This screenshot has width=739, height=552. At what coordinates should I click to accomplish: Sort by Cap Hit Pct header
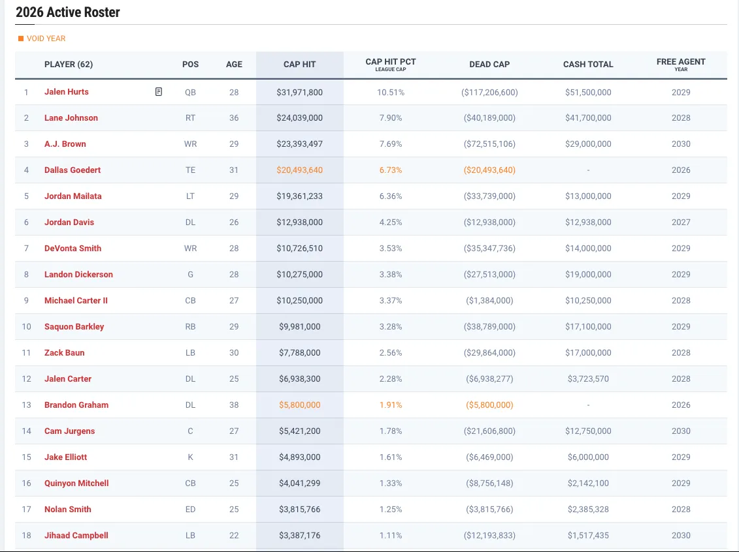(x=390, y=65)
